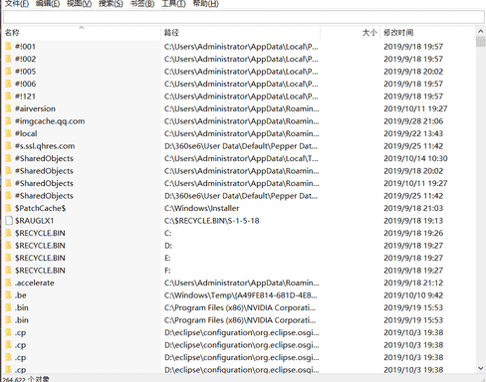Select the .be name text

coord(21,295)
